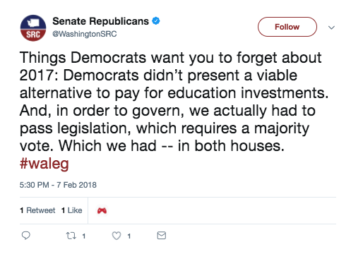View the 1 Like list
Screen dimensions: 351x254
[72, 210]
